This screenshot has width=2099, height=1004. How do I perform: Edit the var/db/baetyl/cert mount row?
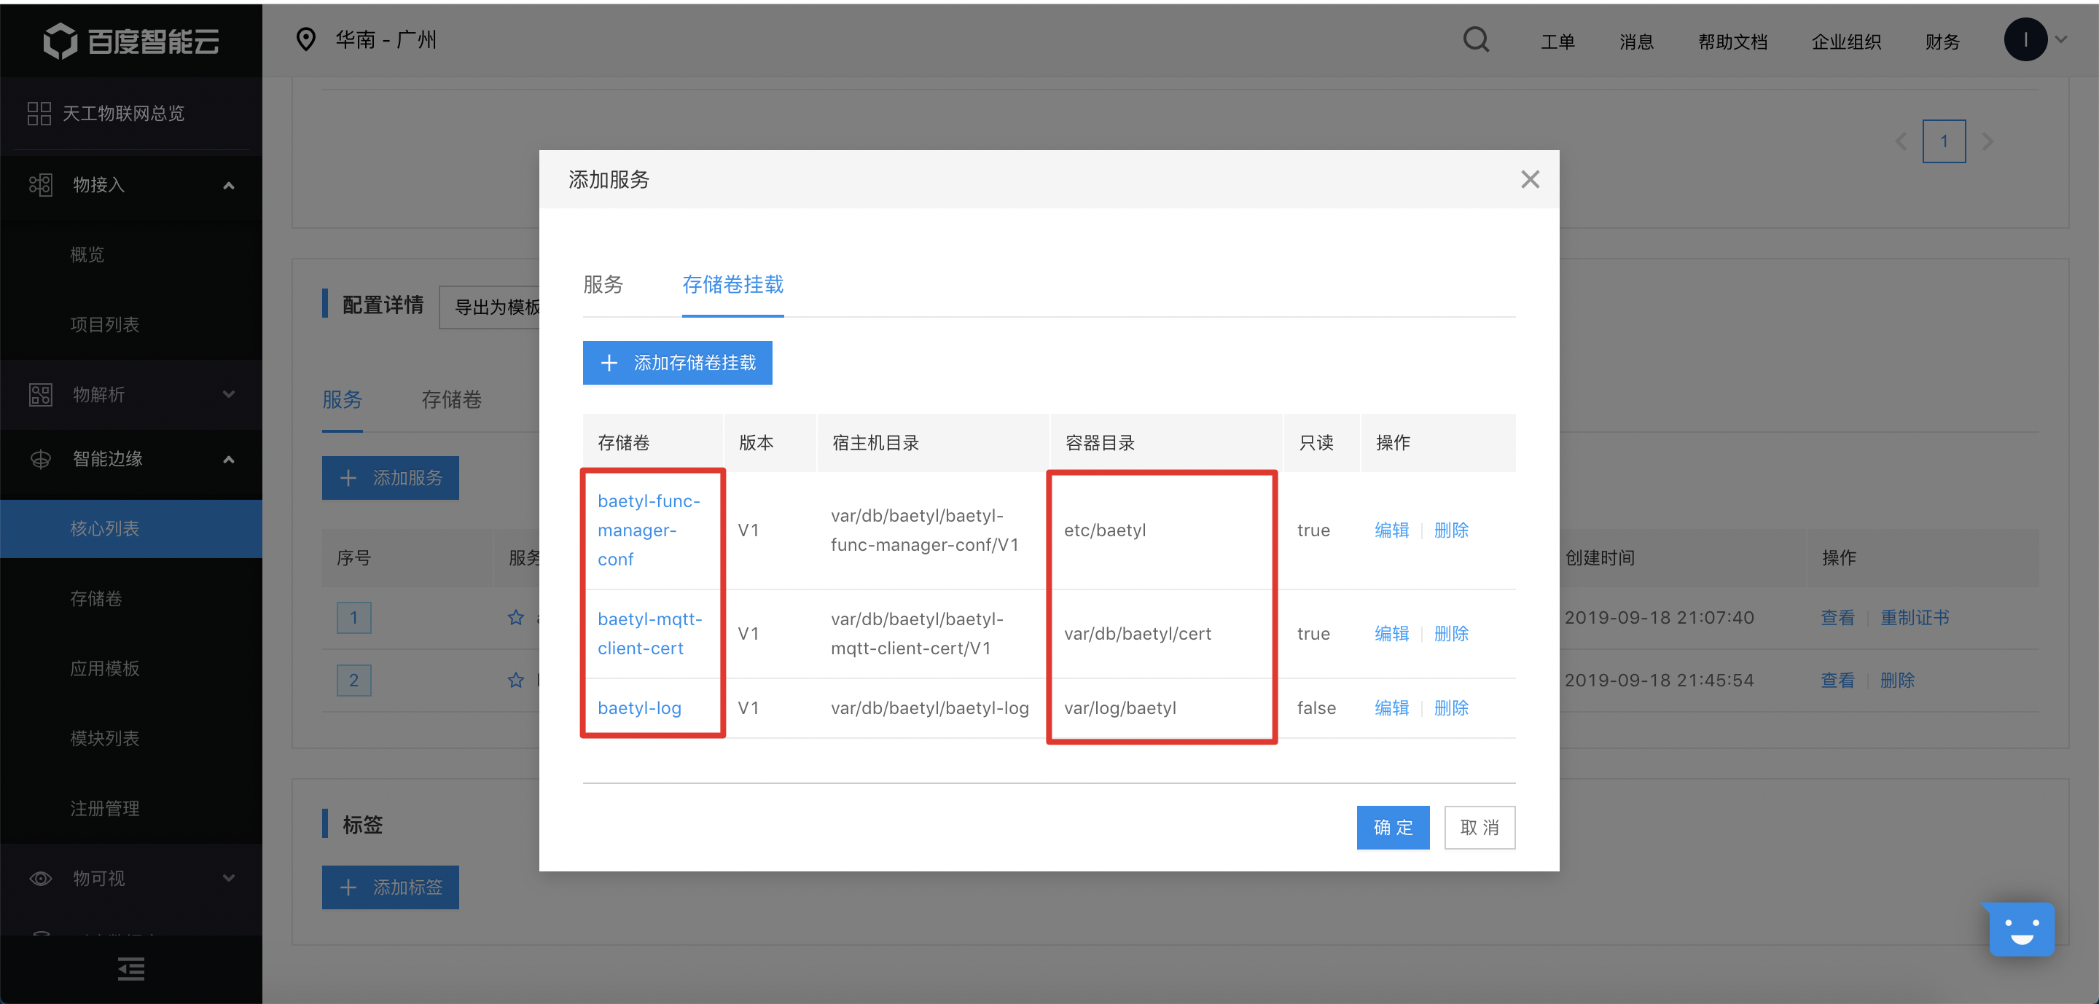(x=1392, y=633)
